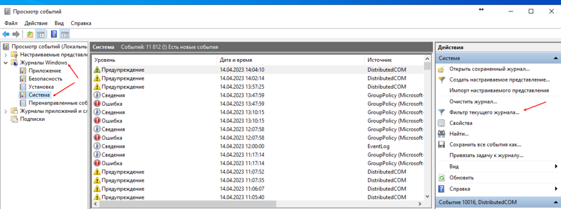Expand the Журналы приложений и служб node

click(x=5, y=111)
